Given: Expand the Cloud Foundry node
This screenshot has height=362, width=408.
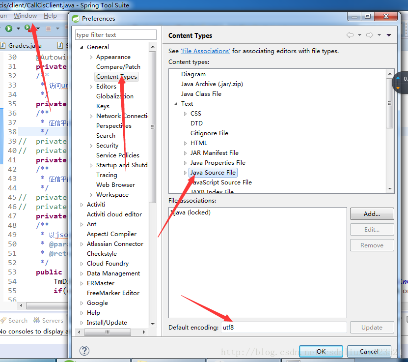Looking at the screenshot, I should (82, 264).
